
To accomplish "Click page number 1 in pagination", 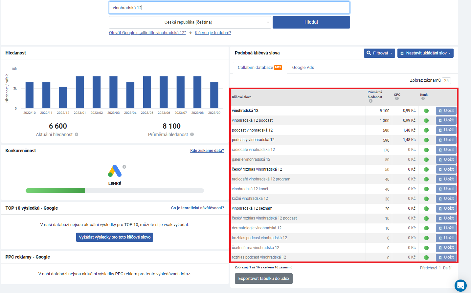I will click(440, 268).
